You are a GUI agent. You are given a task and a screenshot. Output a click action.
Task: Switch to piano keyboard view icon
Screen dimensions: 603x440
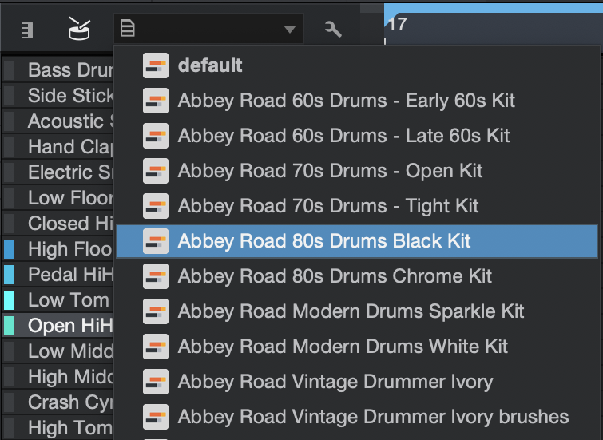click(x=27, y=30)
